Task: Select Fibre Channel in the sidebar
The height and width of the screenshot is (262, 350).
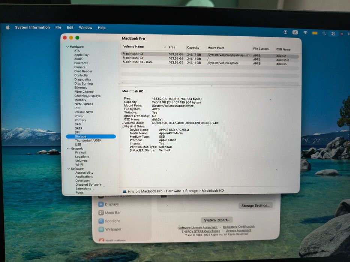Action: 84,92
